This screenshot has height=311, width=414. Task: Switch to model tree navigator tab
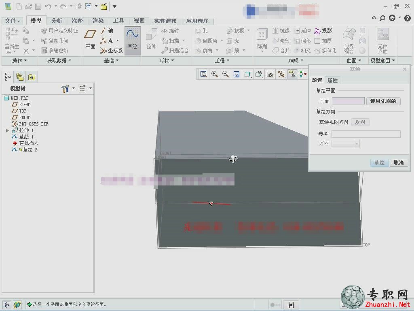tap(8, 77)
